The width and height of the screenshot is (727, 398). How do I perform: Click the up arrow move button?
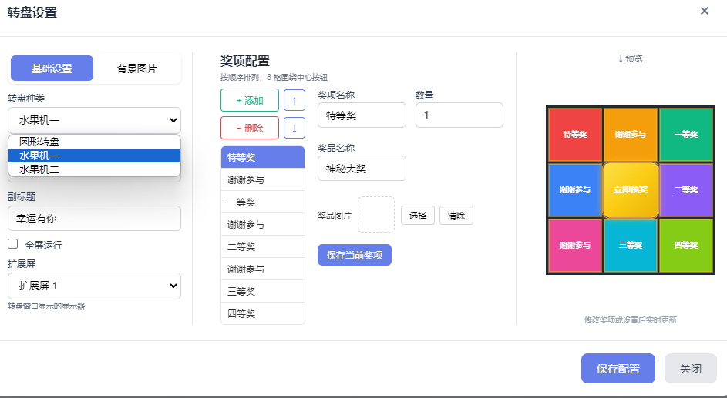point(294,100)
